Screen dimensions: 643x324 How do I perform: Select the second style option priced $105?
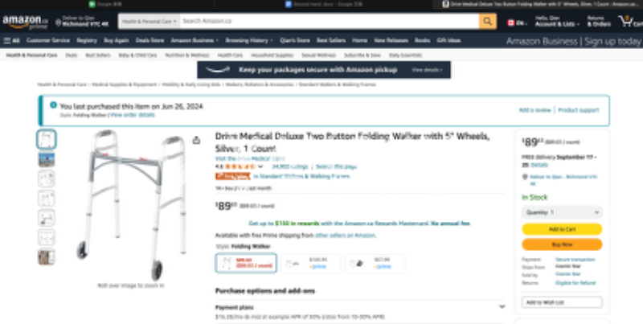pyautogui.click(x=311, y=263)
